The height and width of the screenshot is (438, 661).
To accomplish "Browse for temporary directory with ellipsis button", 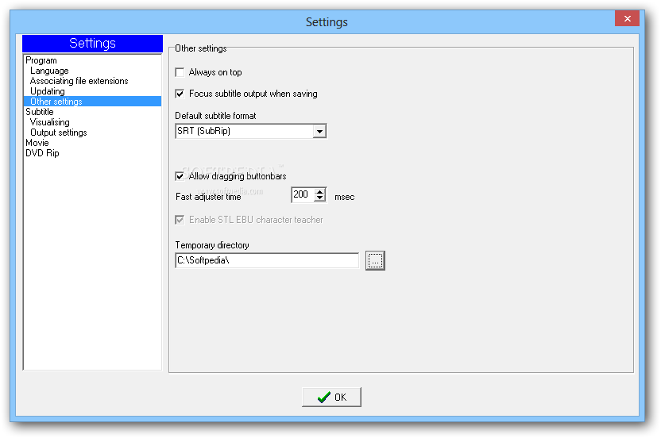I will (x=375, y=261).
